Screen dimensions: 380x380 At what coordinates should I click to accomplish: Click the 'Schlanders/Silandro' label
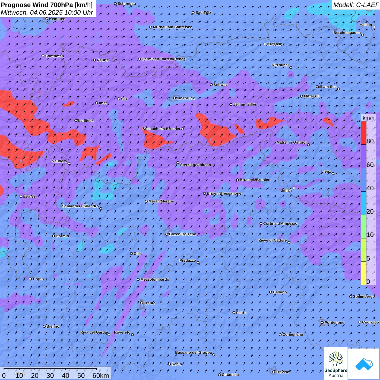coord(81,206)
